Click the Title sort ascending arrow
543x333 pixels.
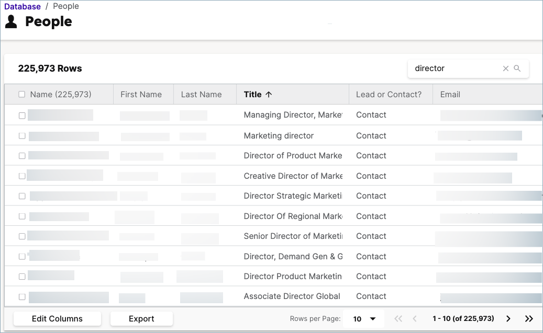(269, 95)
